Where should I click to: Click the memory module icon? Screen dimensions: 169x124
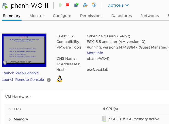coord(104,119)
